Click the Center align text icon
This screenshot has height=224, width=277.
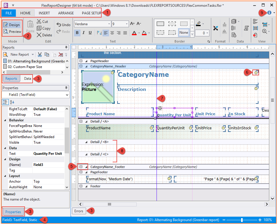coord(113,33)
